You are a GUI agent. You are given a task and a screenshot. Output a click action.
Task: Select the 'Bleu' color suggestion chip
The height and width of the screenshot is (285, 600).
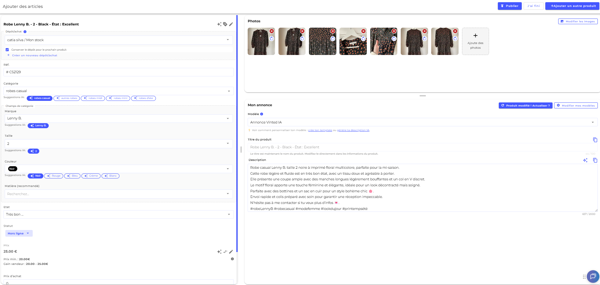[x=72, y=176]
